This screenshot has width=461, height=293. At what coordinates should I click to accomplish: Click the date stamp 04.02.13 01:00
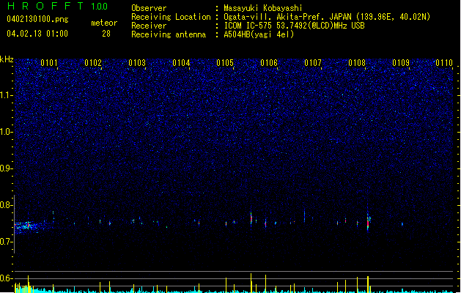[x=37, y=34]
